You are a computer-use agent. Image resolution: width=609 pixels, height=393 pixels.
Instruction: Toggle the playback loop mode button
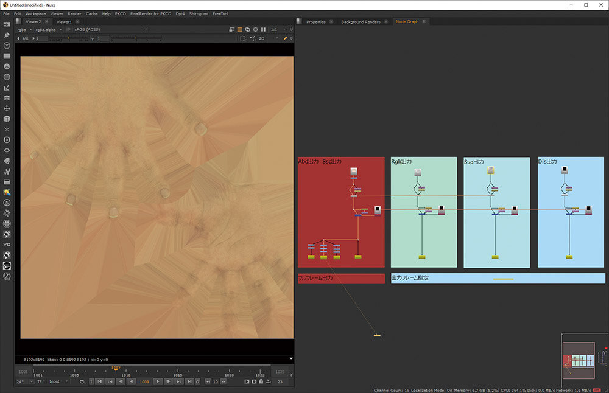tap(82, 382)
